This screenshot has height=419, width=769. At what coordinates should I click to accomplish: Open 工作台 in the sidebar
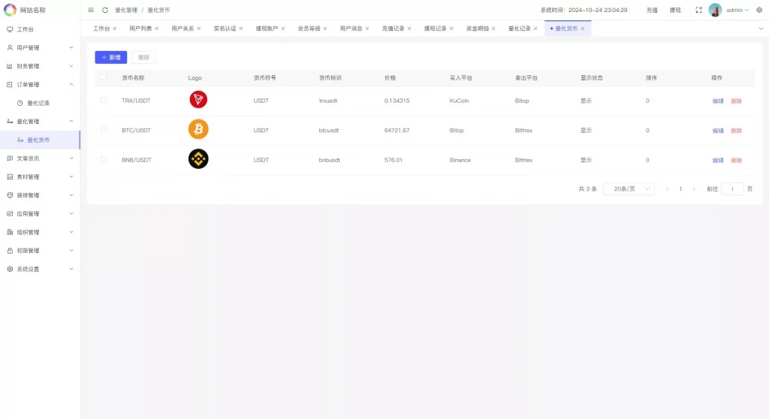point(40,29)
